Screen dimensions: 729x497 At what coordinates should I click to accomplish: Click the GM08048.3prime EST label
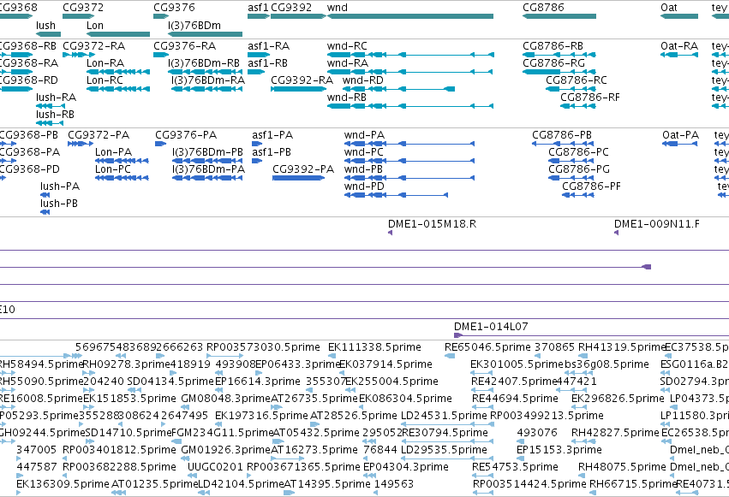click(226, 398)
